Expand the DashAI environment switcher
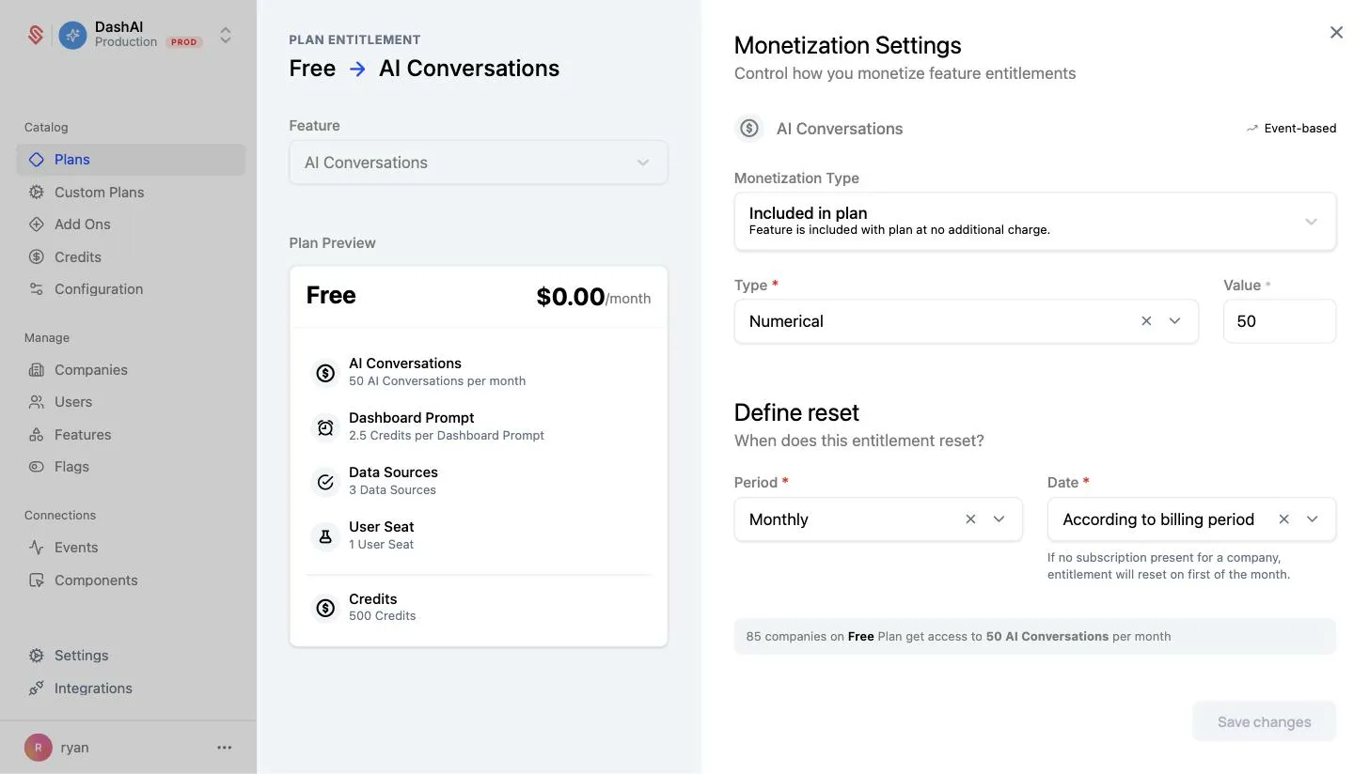This screenshot has width=1369, height=774. (226, 35)
